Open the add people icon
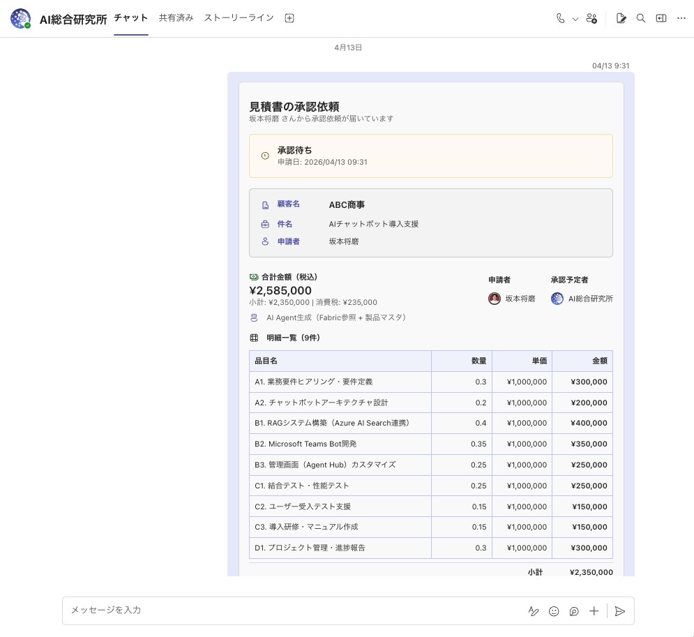The image size is (694, 637). click(591, 18)
